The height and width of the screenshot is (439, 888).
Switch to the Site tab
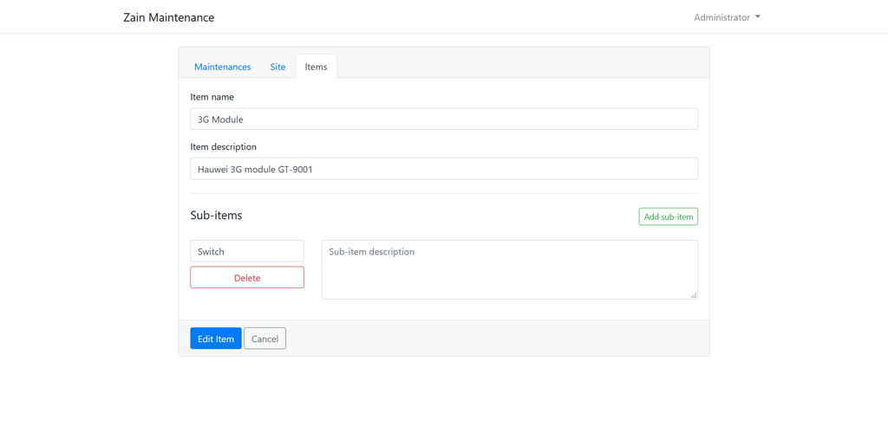click(x=277, y=67)
